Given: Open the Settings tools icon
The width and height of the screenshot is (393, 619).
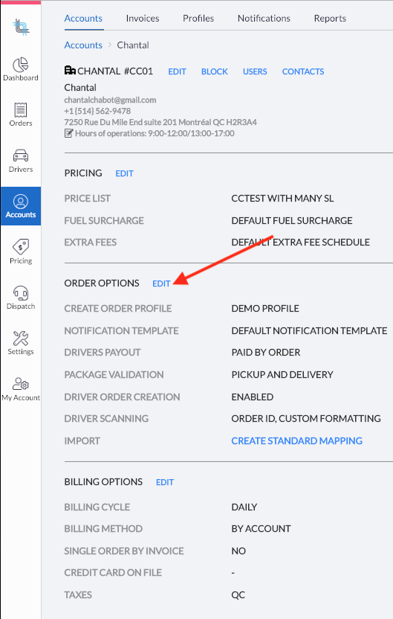Looking at the screenshot, I should [x=21, y=339].
